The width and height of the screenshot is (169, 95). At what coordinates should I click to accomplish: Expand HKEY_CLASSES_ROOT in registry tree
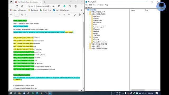click(x=88, y=12)
